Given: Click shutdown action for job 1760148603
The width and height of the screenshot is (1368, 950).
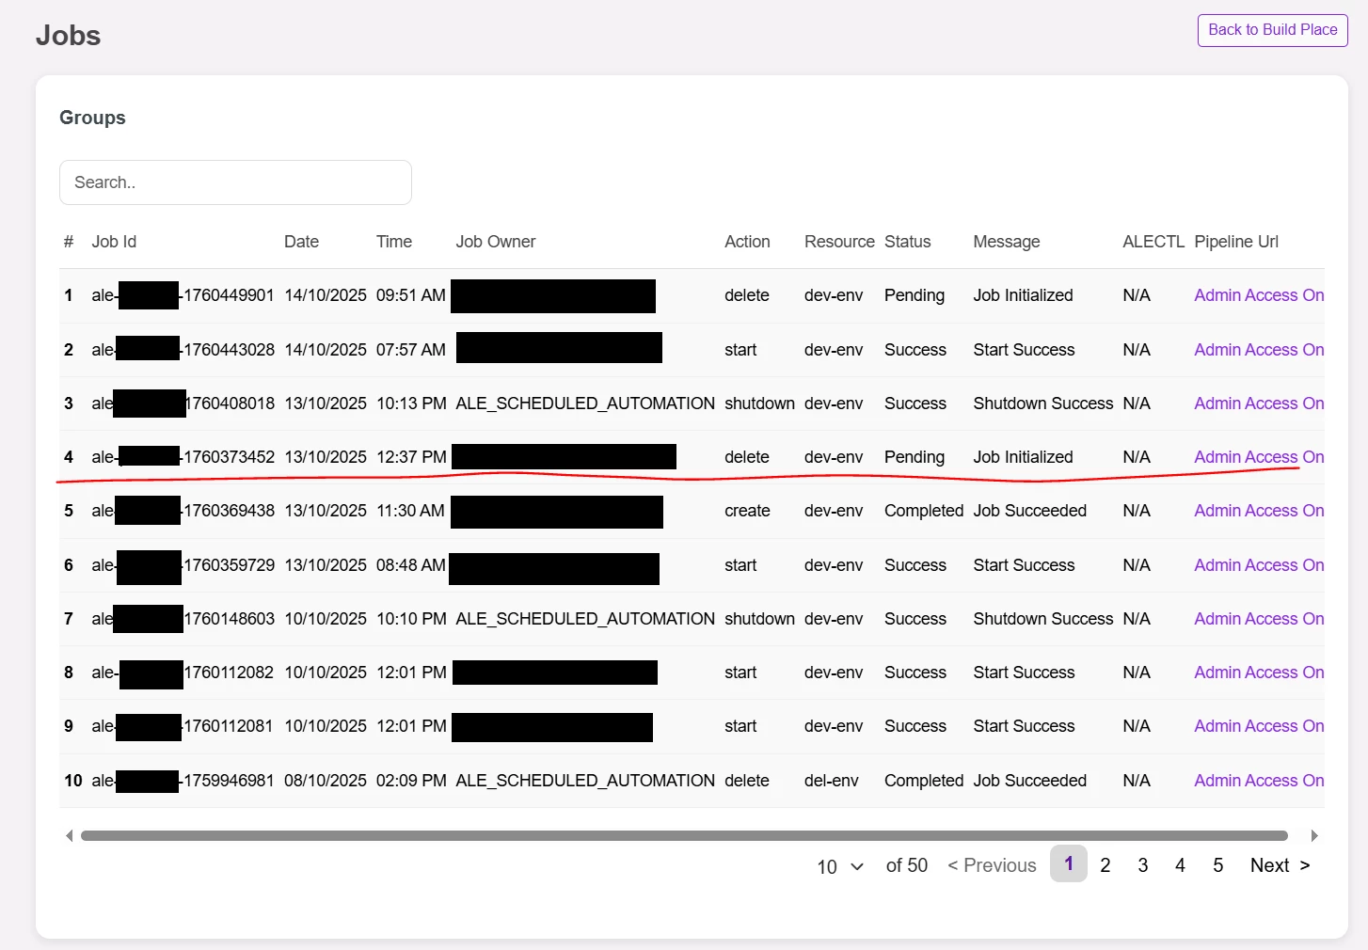Looking at the screenshot, I should 759,619.
